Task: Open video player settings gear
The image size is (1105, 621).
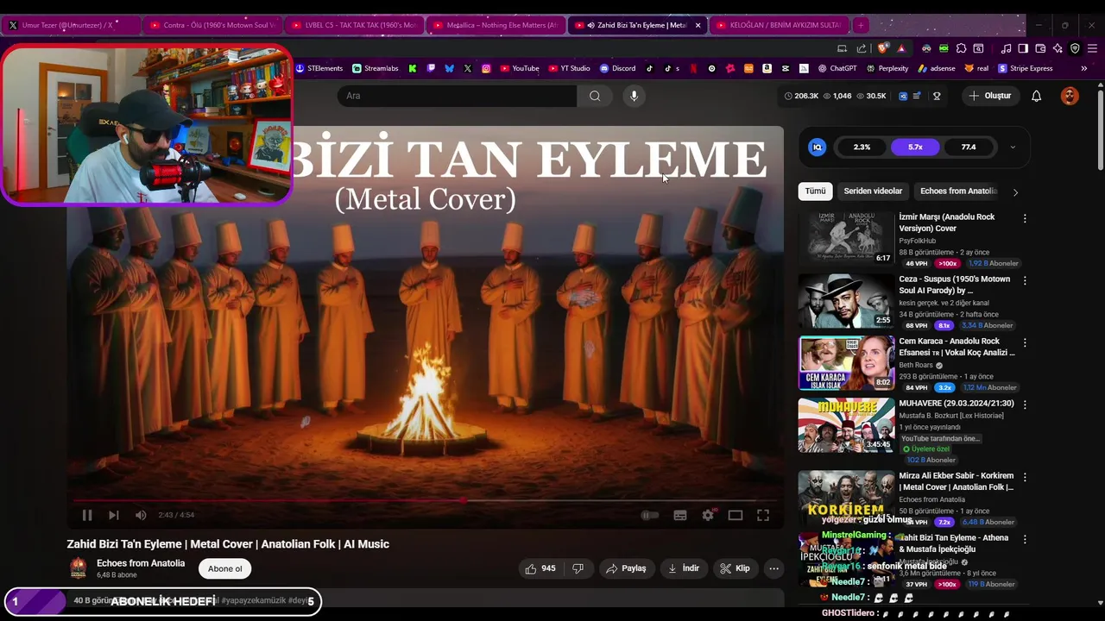Action: click(708, 515)
